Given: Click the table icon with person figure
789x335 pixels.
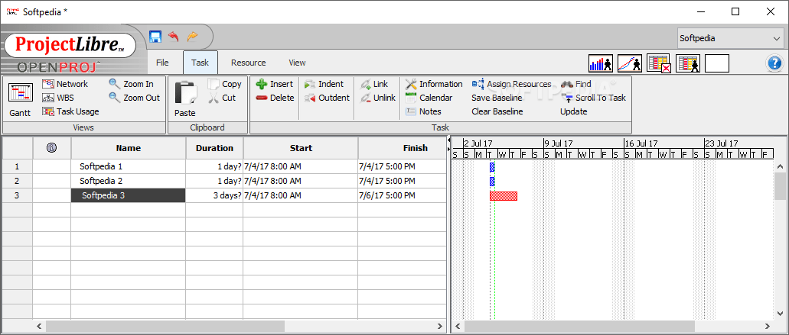Looking at the screenshot, I should coord(688,63).
